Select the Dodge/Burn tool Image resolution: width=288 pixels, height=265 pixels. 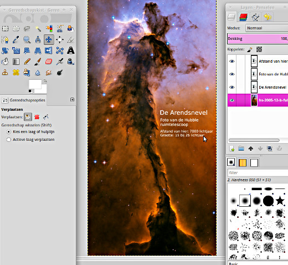click(60, 73)
